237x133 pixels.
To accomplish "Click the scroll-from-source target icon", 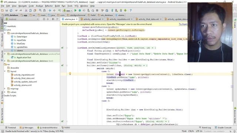I will (x=44, y=19).
